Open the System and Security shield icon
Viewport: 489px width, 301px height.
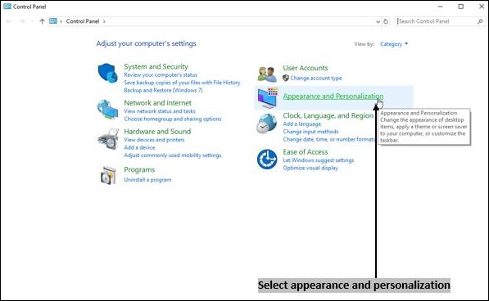(x=107, y=73)
